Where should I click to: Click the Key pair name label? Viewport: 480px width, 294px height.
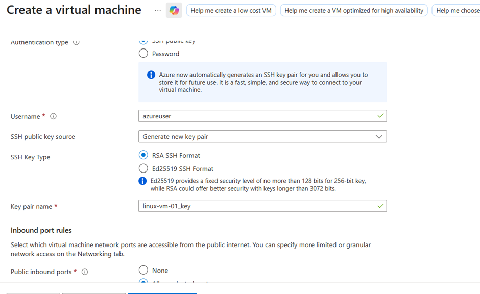coord(31,207)
